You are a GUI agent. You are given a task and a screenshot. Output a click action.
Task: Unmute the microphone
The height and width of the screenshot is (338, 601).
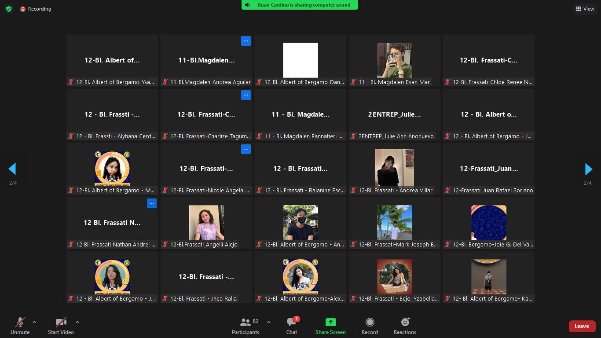(20, 326)
